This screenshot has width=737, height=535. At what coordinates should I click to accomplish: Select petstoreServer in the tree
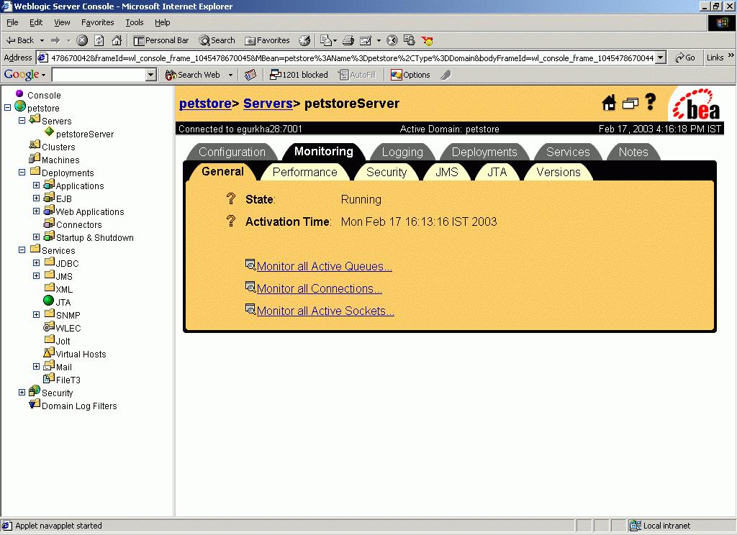pos(85,134)
